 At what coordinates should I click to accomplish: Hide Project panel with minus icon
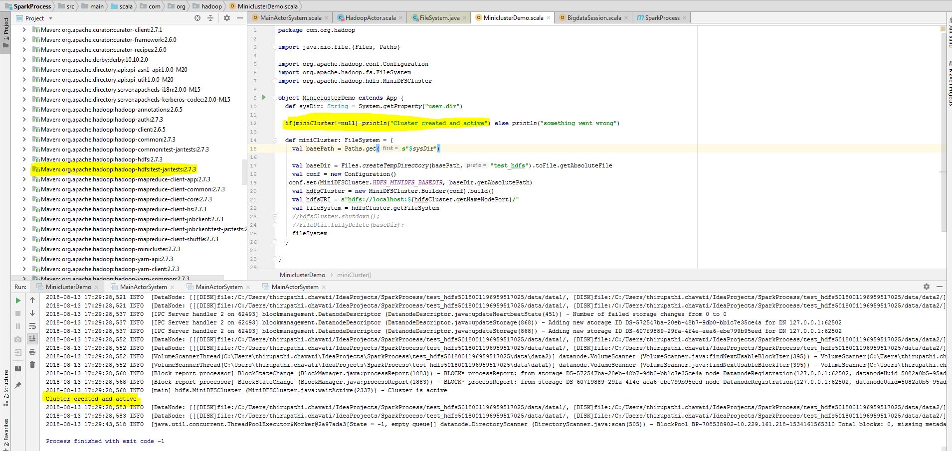click(240, 18)
